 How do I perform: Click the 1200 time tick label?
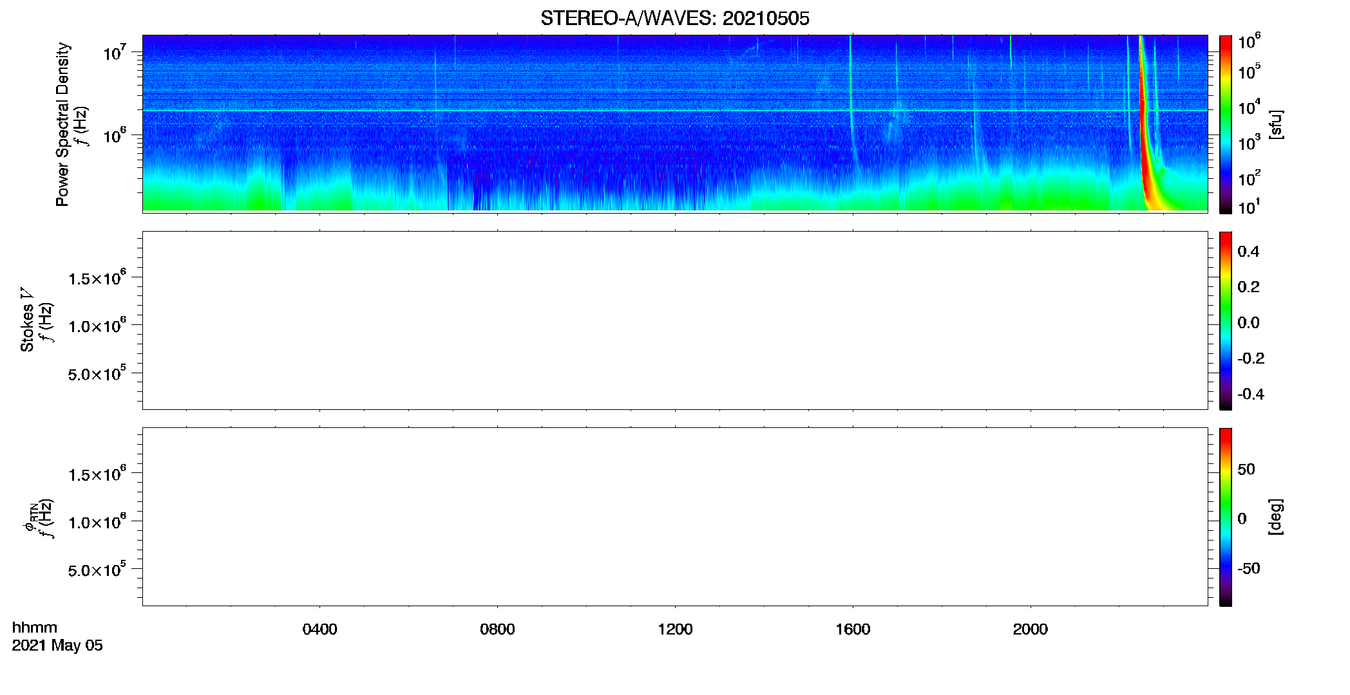(x=675, y=629)
